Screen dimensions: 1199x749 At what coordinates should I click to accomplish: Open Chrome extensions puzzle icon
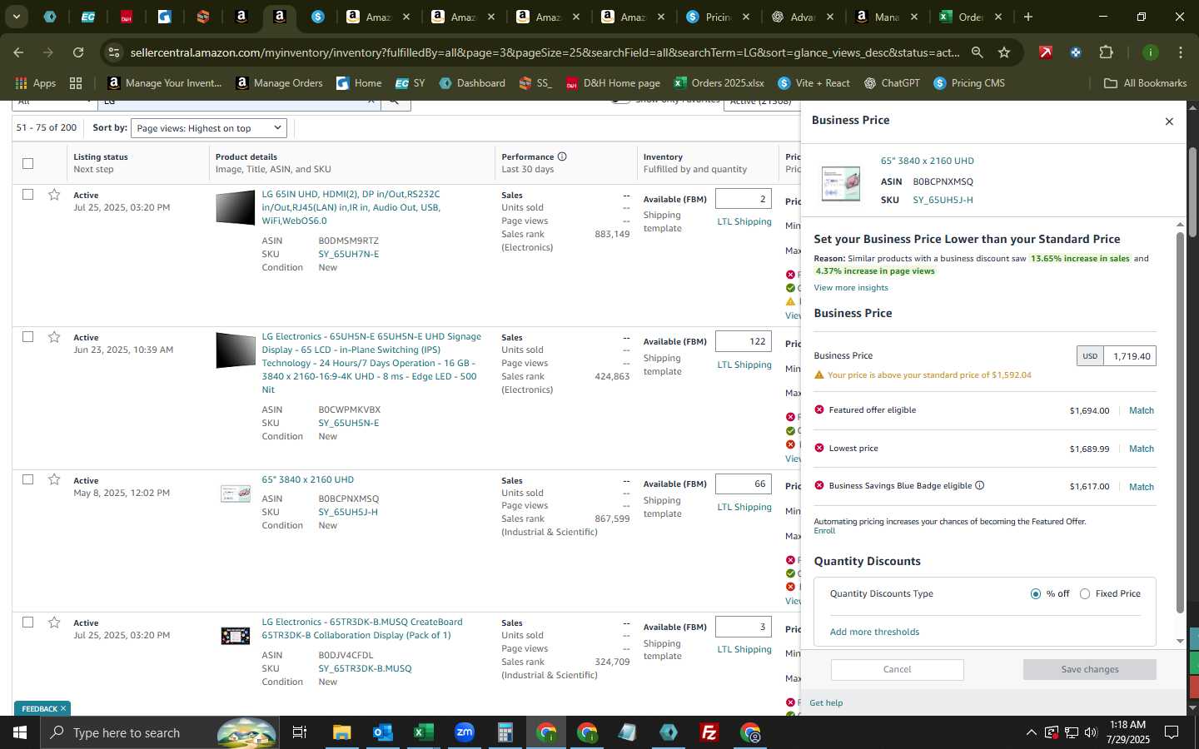pyautogui.click(x=1106, y=52)
